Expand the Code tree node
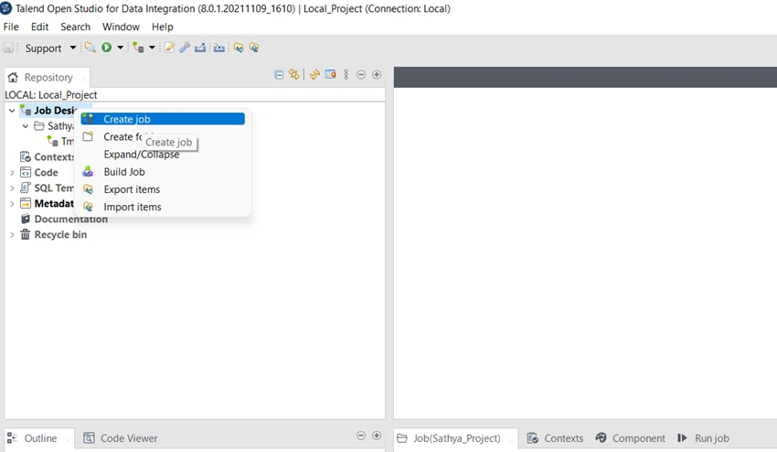This screenshot has height=452, width=777. [12, 173]
